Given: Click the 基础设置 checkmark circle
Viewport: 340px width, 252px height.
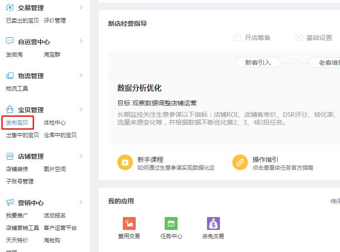Looking at the screenshot, I should click(x=299, y=37).
